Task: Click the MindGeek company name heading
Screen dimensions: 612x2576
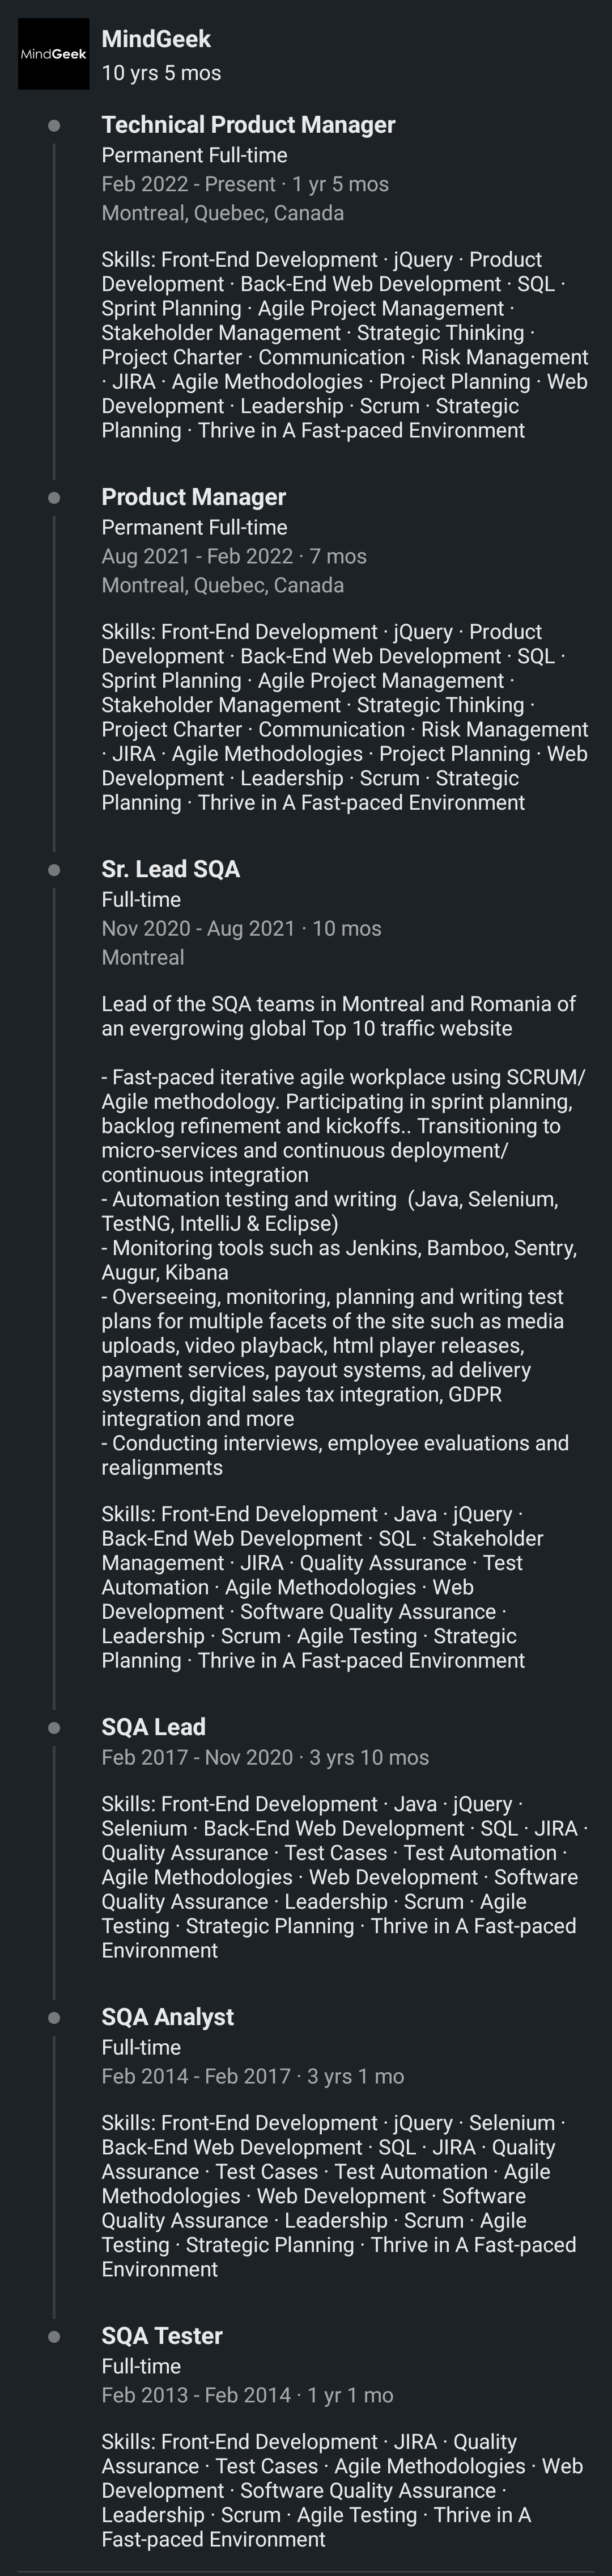Action: pos(156,39)
